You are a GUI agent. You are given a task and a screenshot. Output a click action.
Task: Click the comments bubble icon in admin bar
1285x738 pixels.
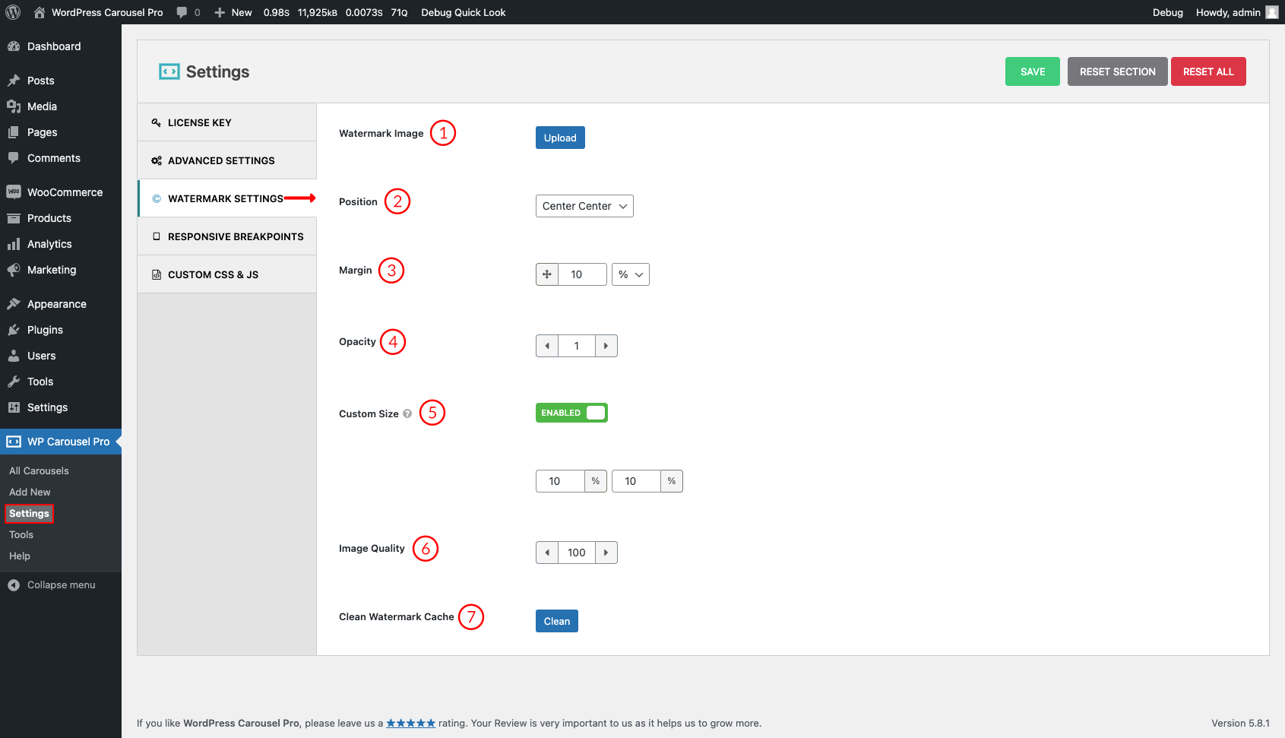coord(182,12)
